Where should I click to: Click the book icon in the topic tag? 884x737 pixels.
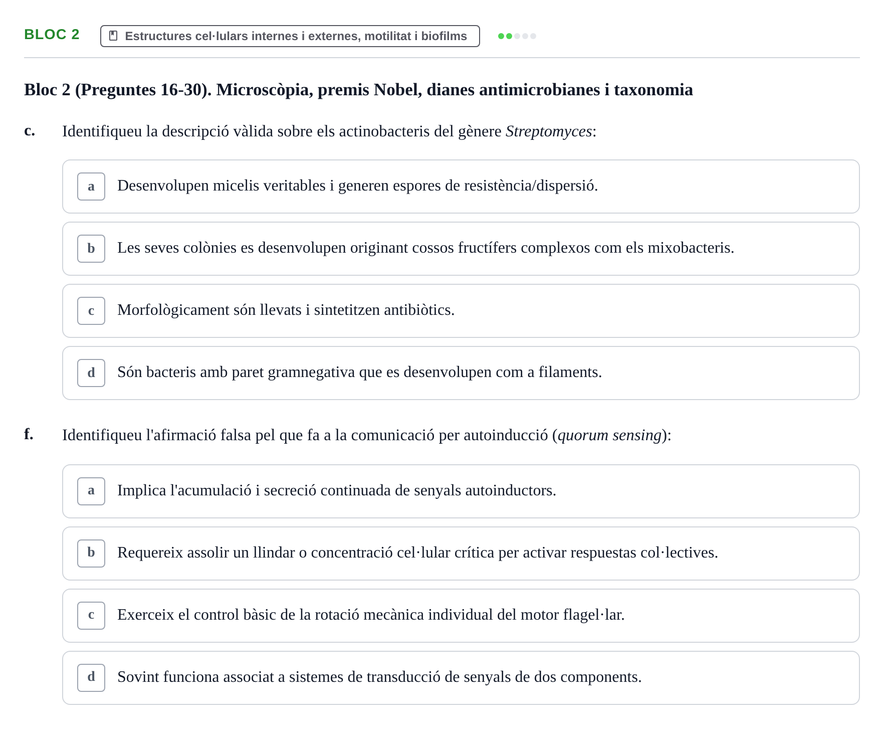tap(113, 36)
